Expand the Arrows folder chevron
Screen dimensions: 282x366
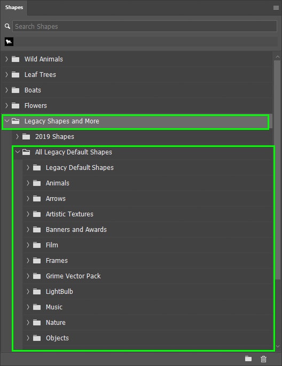coord(28,198)
